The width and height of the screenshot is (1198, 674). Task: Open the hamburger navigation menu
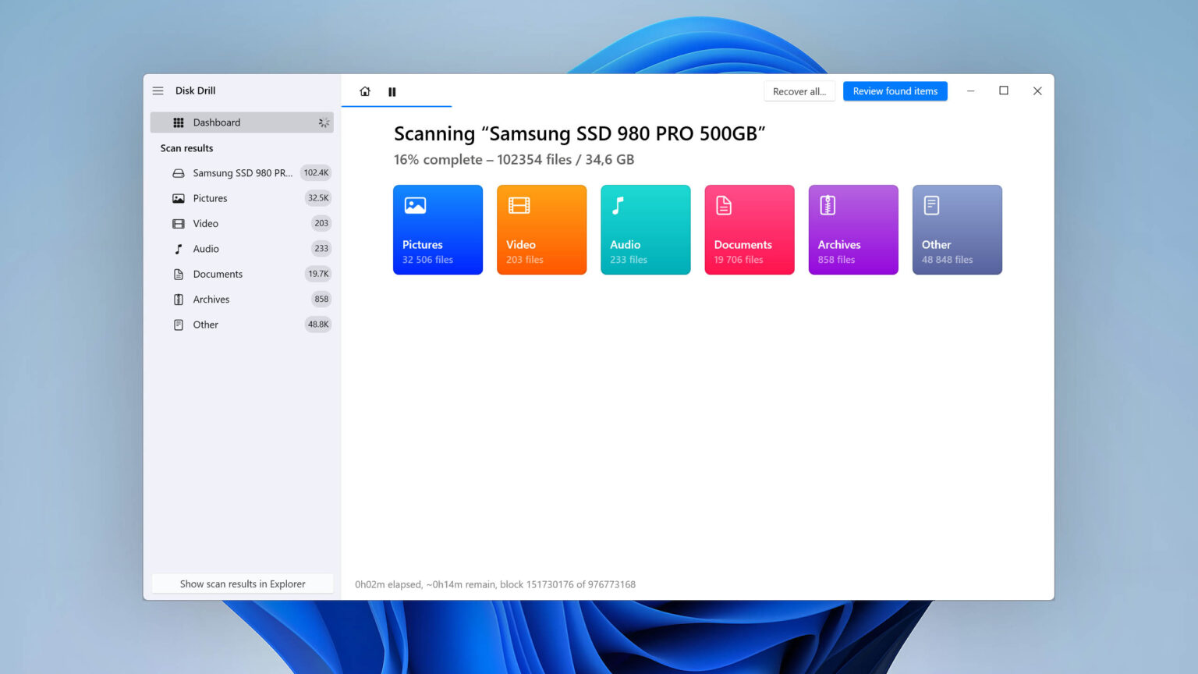(158, 90)
